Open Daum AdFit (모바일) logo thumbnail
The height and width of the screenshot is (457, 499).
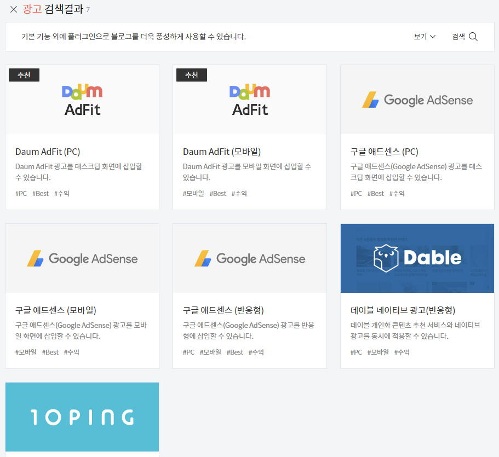coord(250,100)
